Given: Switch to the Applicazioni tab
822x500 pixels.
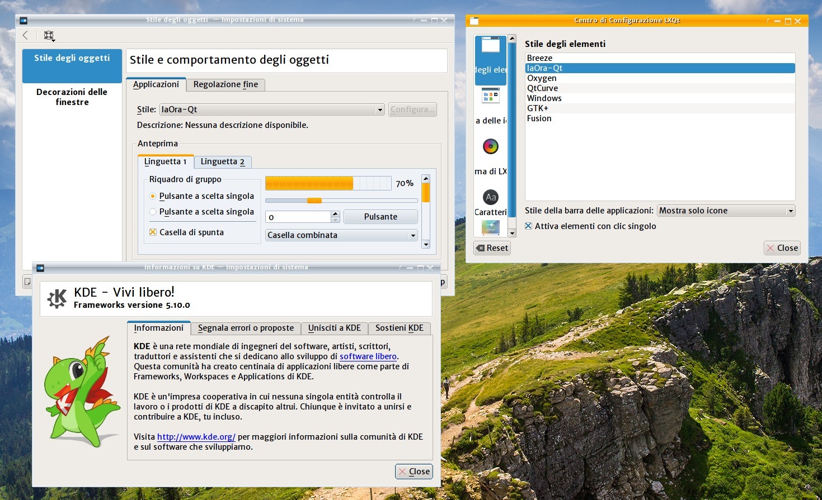Looking at the screenshot, I should 156,84.
